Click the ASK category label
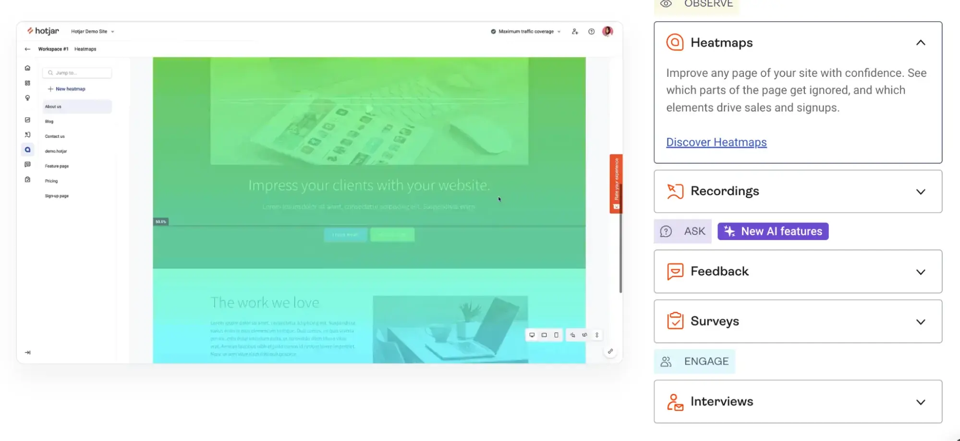This screenshot has height=441, width=960. (682, 232)
